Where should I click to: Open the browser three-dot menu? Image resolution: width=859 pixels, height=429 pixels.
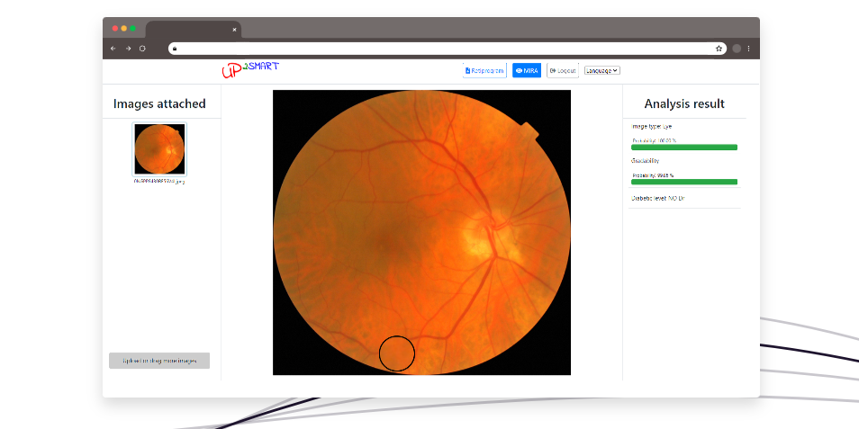click(x=749, y=49)
